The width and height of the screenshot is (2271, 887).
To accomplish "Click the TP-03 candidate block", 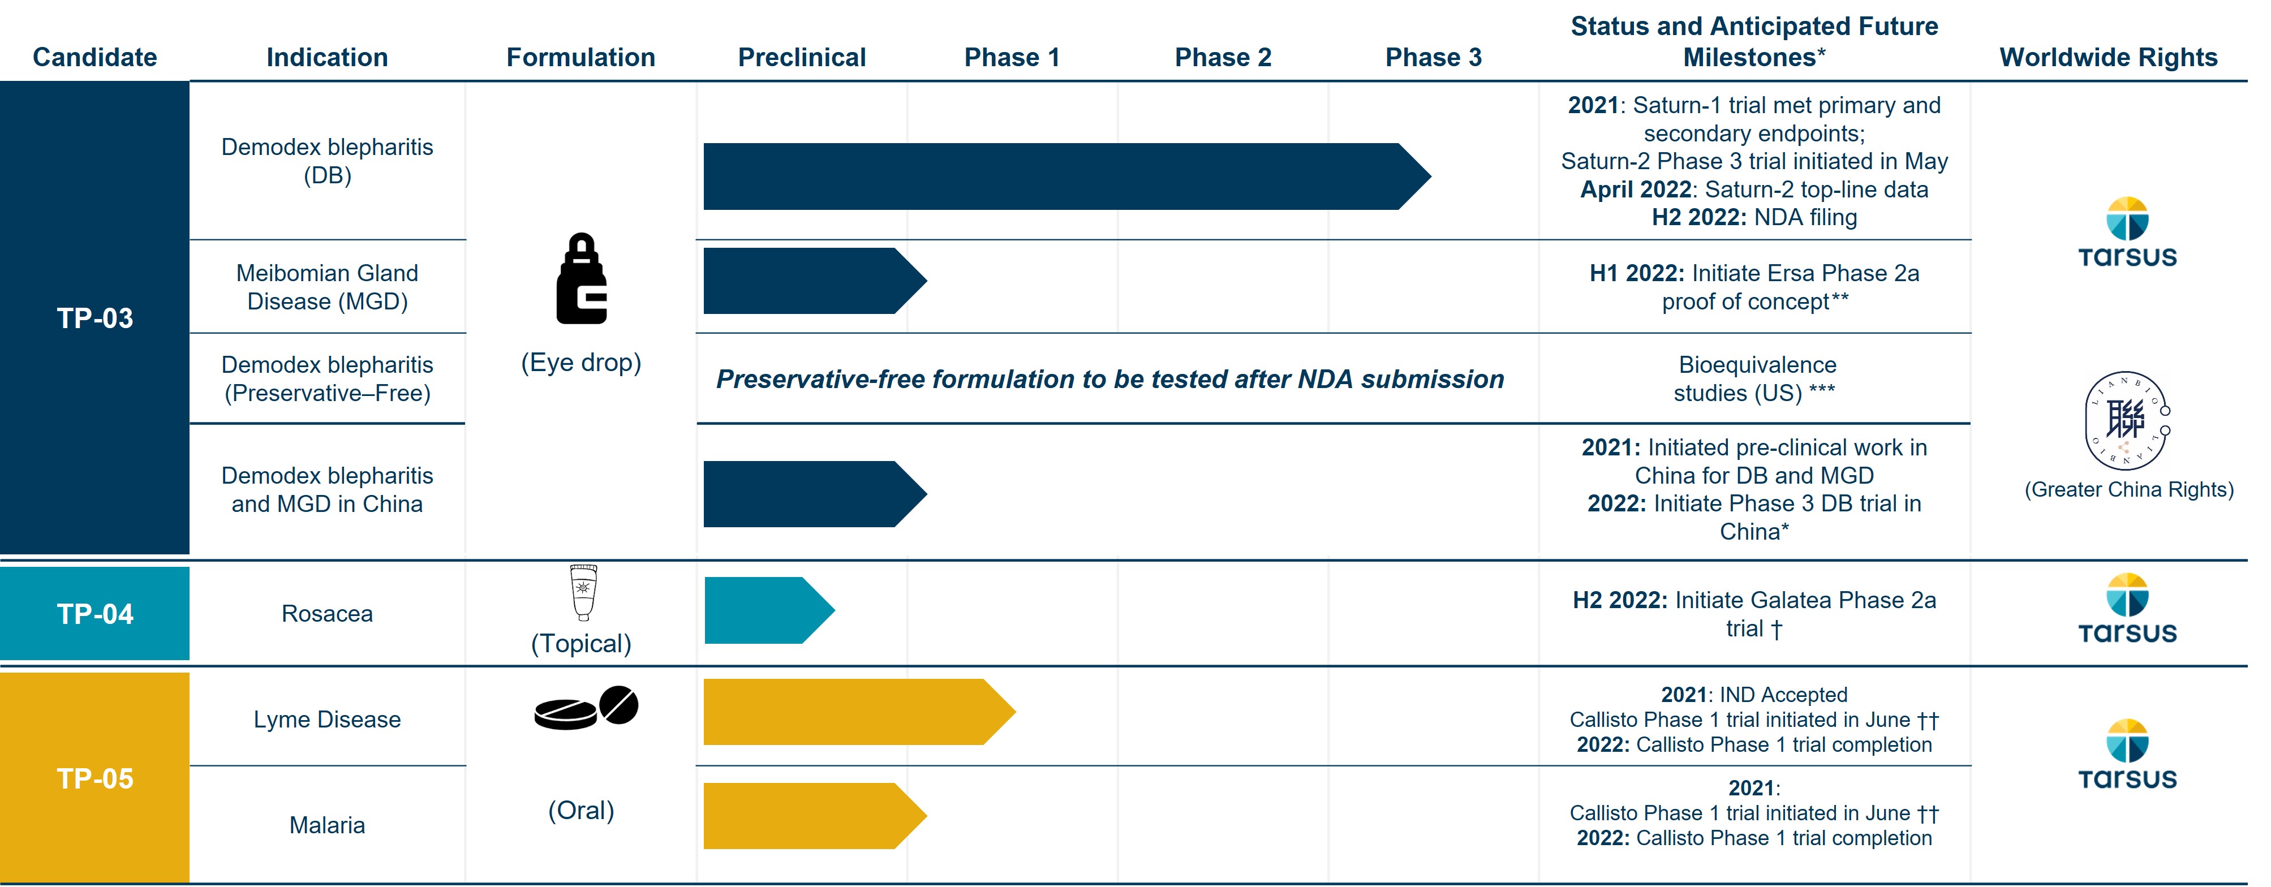I will pyautogui.click(x=95, y=317).
